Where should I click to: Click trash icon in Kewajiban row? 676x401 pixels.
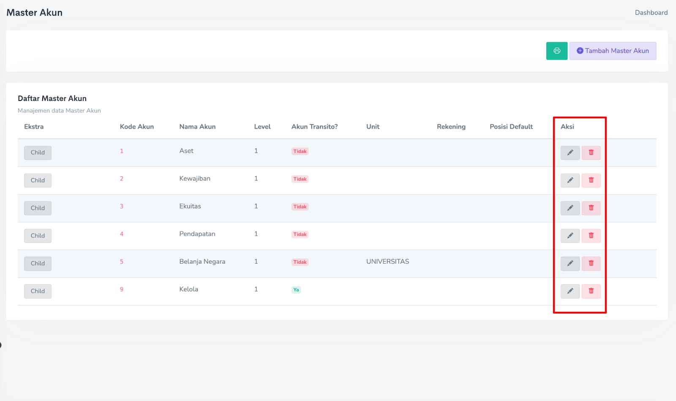(x=591, y=180)
